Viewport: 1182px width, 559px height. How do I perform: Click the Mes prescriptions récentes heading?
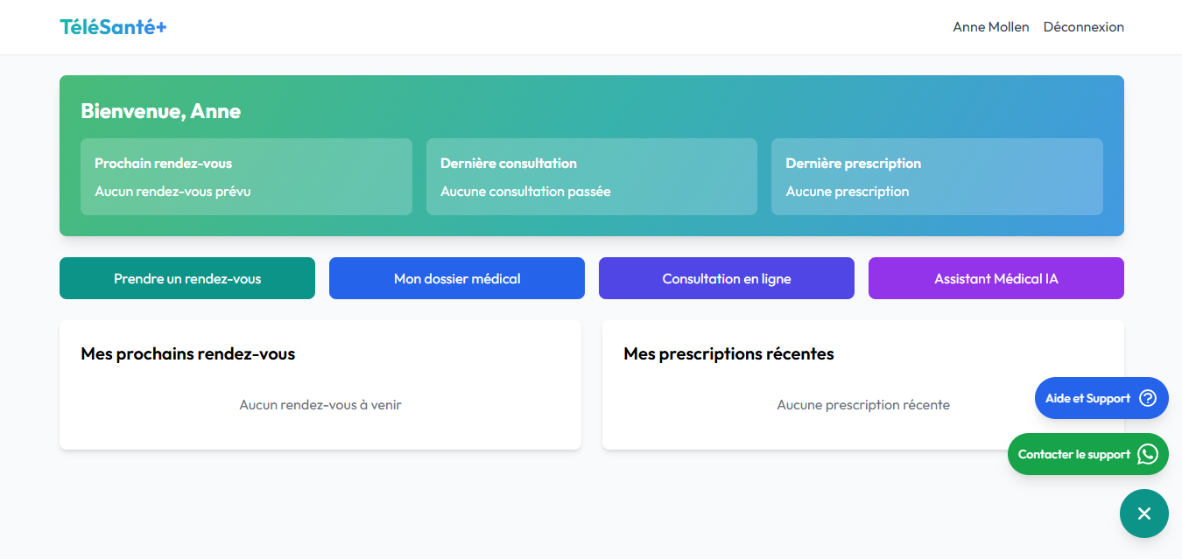coord(728,353)
